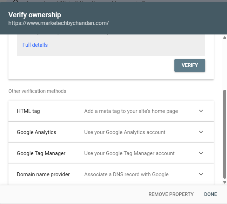Select the Google Tag Manager method label
Viewport: 227px width, 204px height.
click(41, 153)
